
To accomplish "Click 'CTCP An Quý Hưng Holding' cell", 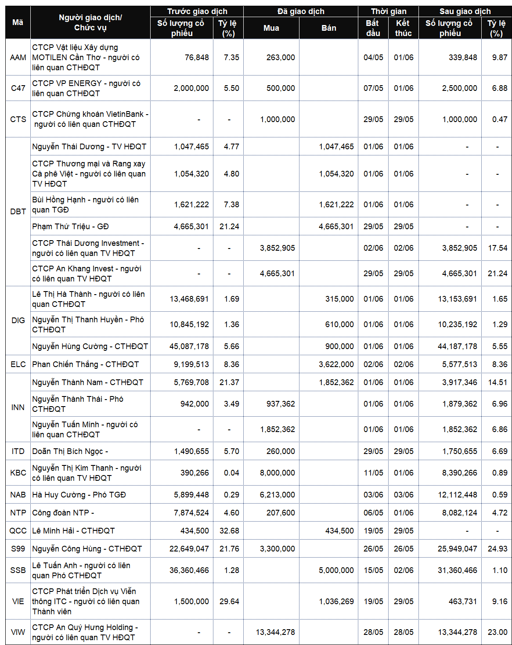I will pyautogui.click(x=90, y=632).
